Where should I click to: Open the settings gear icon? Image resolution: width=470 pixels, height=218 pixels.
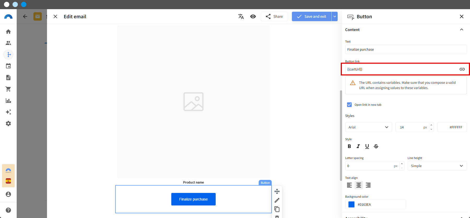8,123
